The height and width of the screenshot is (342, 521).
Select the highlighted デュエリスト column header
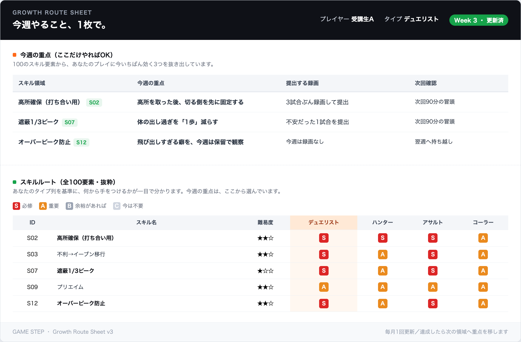click(x=324, y=223)
